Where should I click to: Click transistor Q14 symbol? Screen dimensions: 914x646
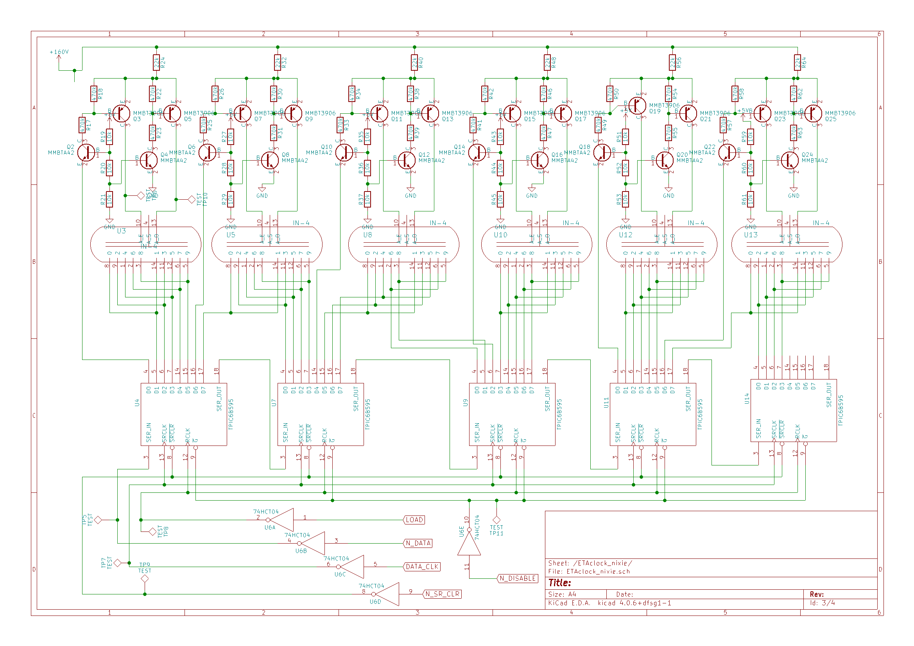477,152
